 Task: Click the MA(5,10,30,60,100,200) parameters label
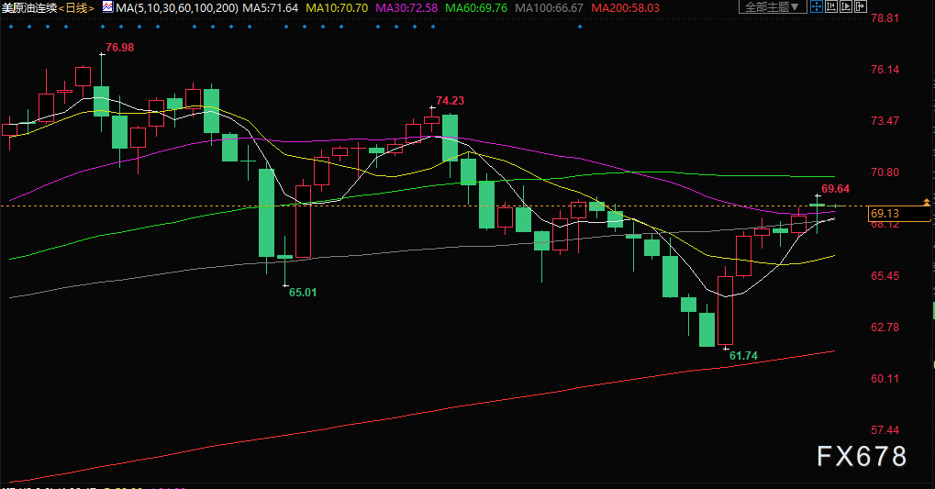177,7
